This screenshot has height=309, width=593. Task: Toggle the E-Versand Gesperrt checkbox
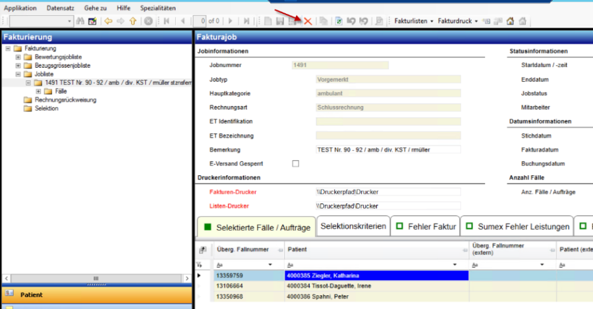(x=295, y=163)
